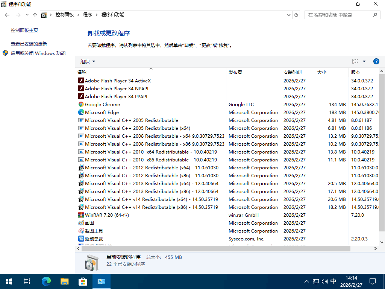Click 程序 in the address breadcrumb
385x289 pixels.
click(x=87, y=15)
